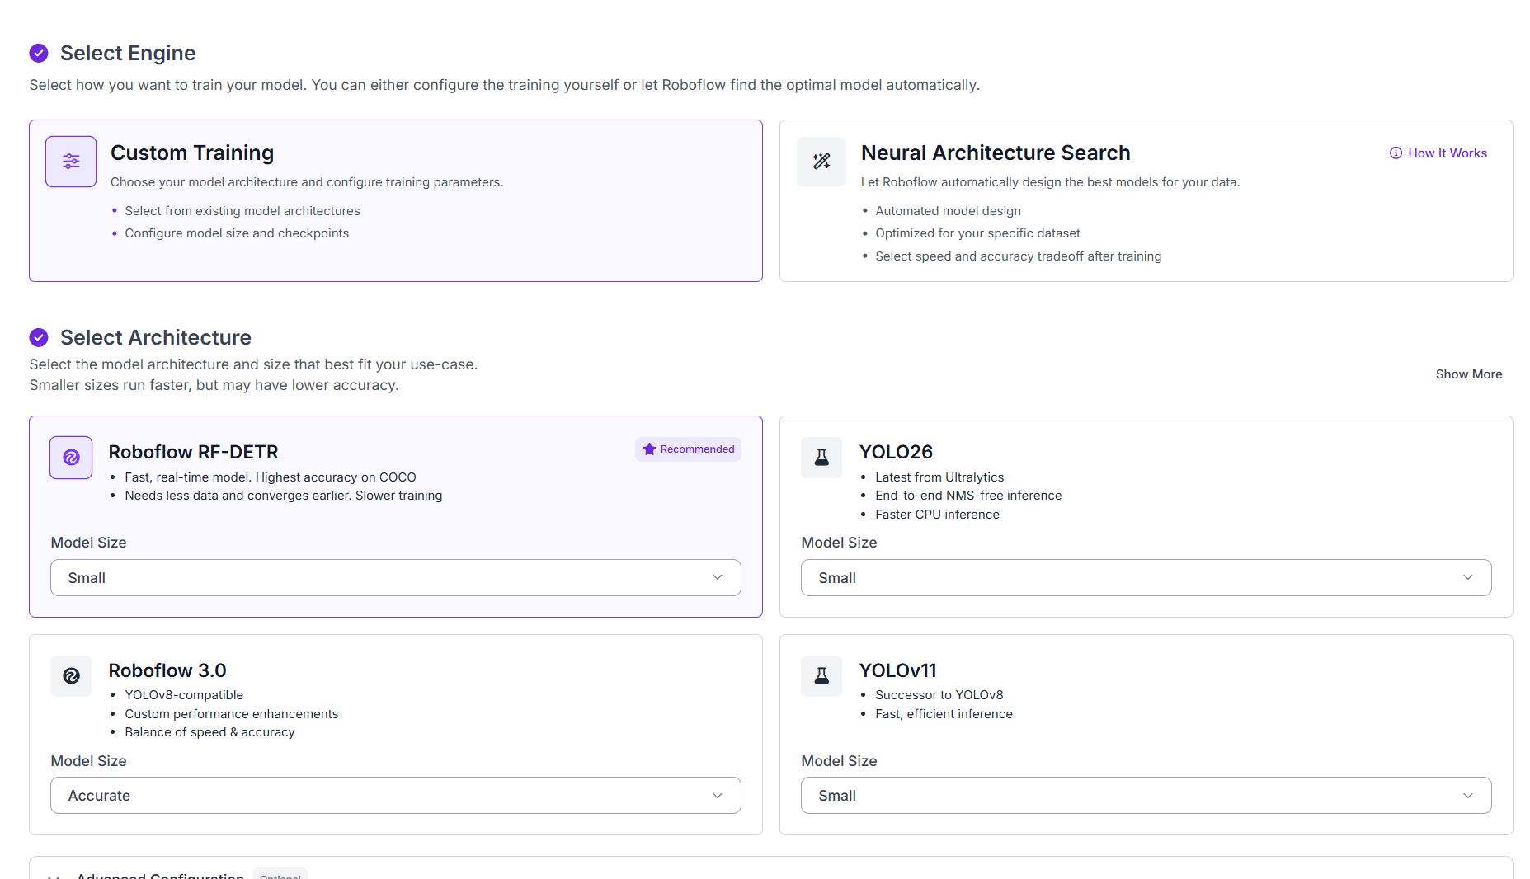The image size is (1530, 879).
Task: Pick the Roboflow 3.0 architecture heading
Action: pyautogui.click(x=167, y=670)
